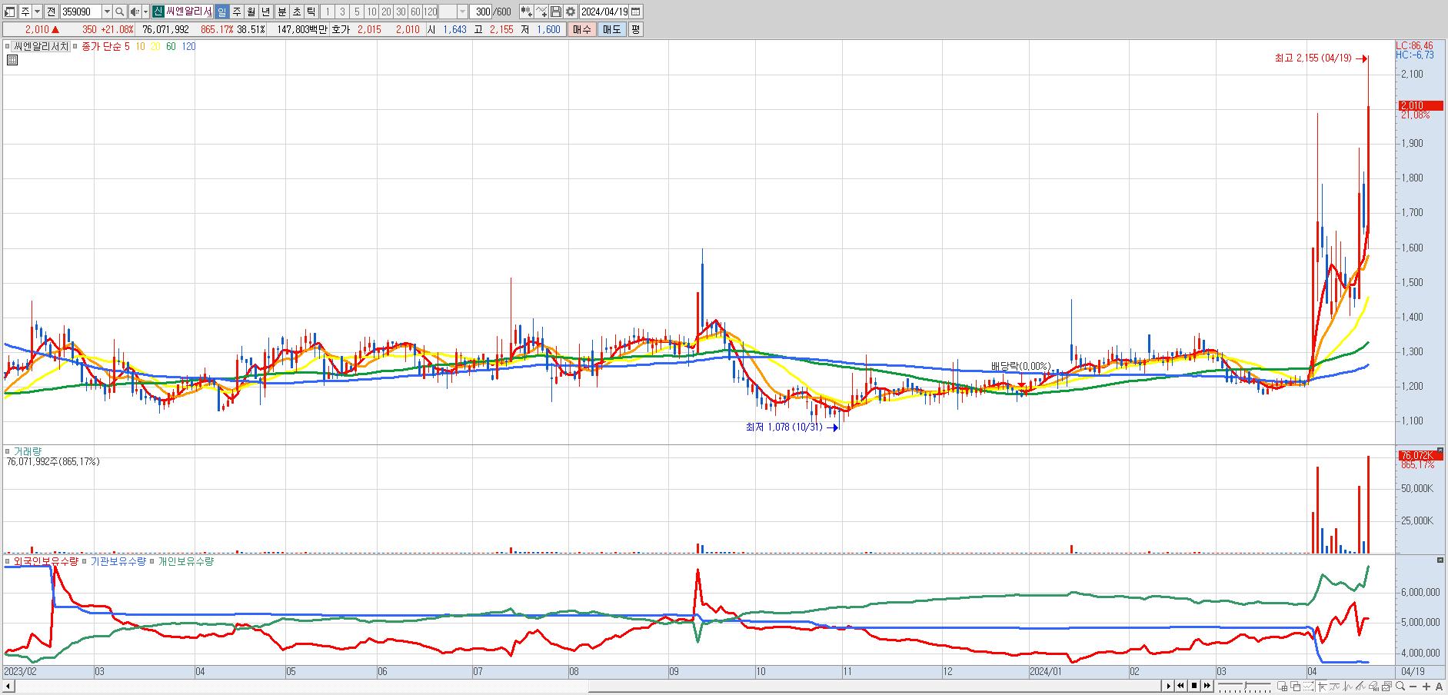Select interval 5 button

coord(357,12)
